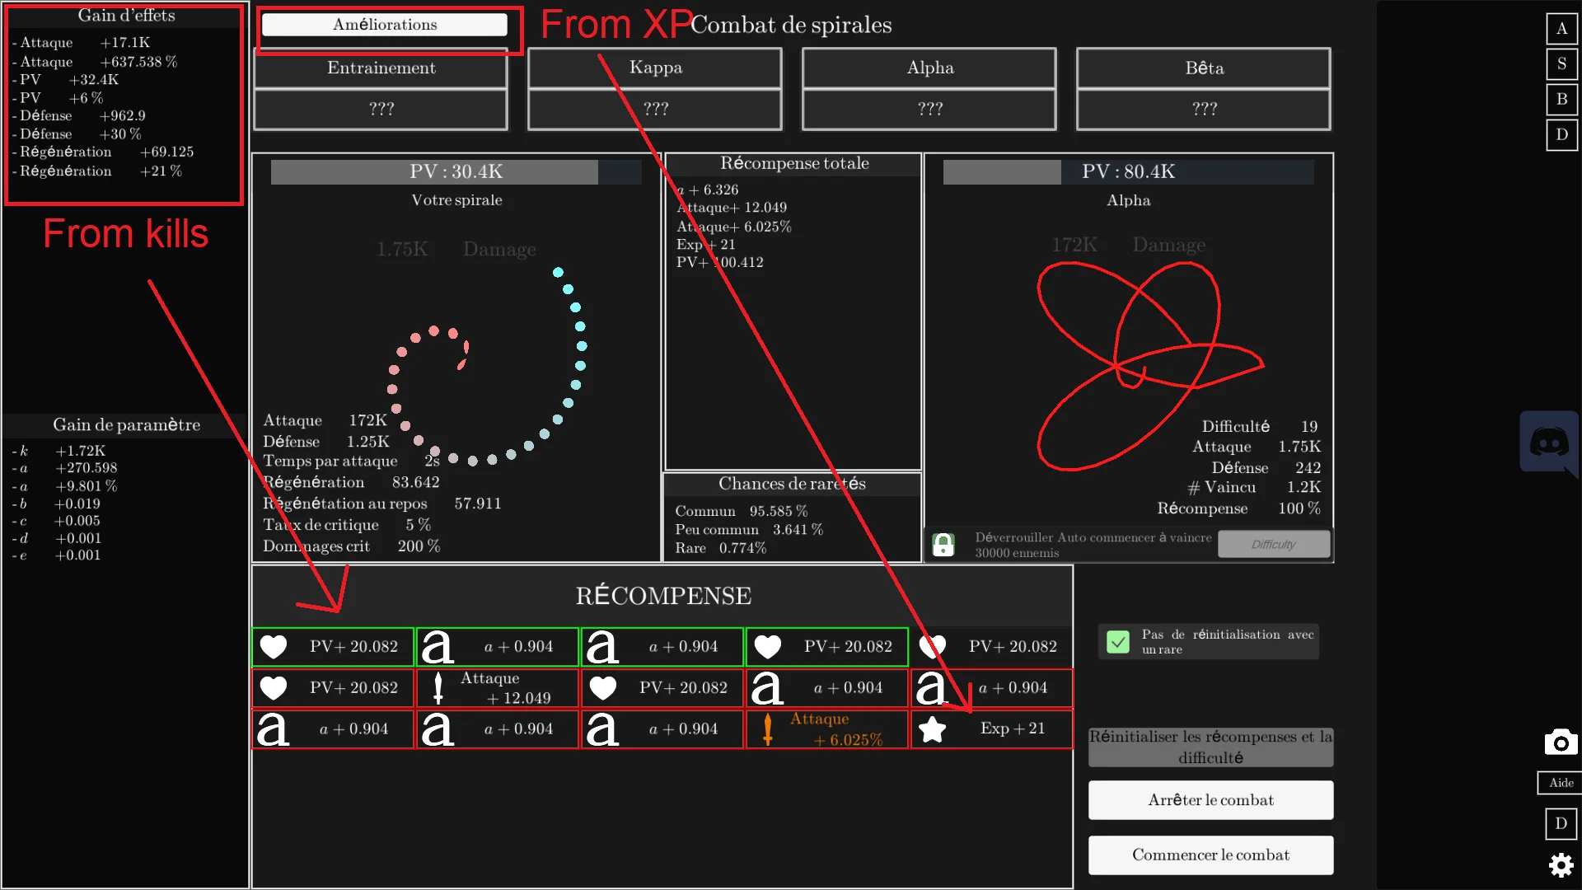
Task: Click the star Exp +21 reward icon
Action: 933,729
